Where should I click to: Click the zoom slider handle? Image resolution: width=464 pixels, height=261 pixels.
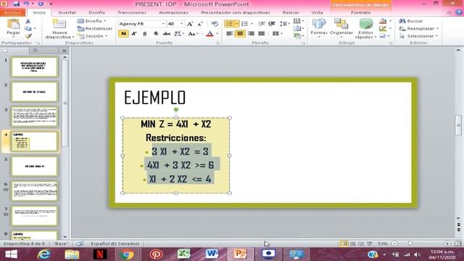pos(410,244)
